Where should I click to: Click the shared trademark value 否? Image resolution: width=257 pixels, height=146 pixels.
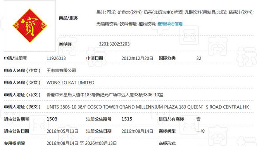[x=198, y=119]
